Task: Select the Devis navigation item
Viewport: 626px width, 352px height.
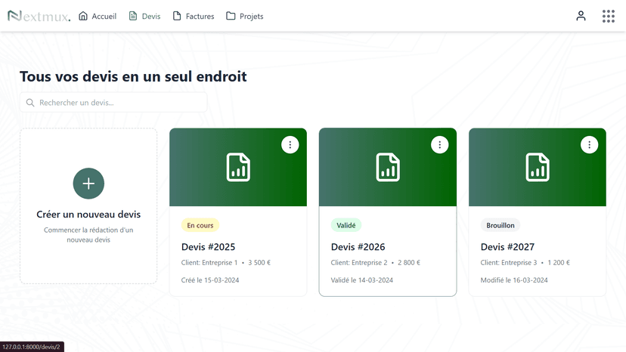Action: [x=144, y=16]
